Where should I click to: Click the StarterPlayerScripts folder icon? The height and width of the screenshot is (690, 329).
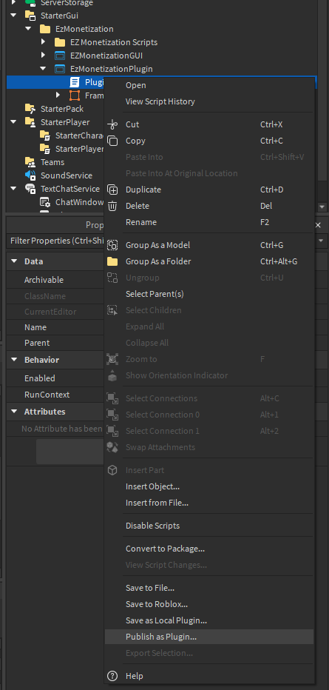(45, 149)
